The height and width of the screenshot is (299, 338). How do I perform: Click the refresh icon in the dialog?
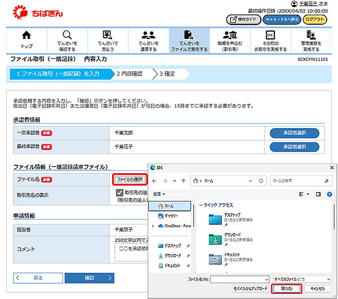261,181
